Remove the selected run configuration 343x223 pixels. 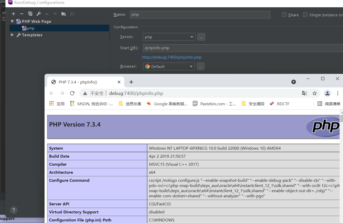[x=22, y=14]
